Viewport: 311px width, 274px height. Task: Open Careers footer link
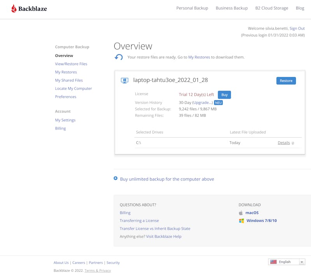(x=79, y=263)
